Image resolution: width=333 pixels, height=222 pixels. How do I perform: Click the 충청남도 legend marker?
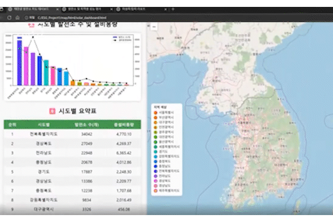[x=155, y=166]
